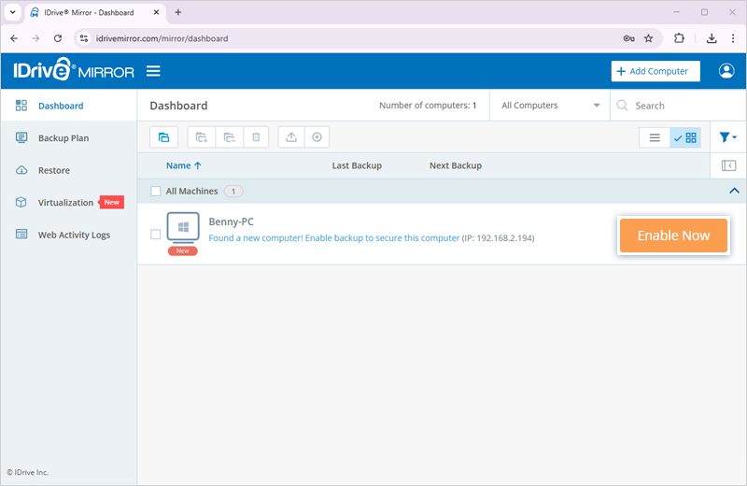Screen dimensions: 747x486
Task: Click the Benny-PC Windows computer icon
Action: tap(183, 228)
